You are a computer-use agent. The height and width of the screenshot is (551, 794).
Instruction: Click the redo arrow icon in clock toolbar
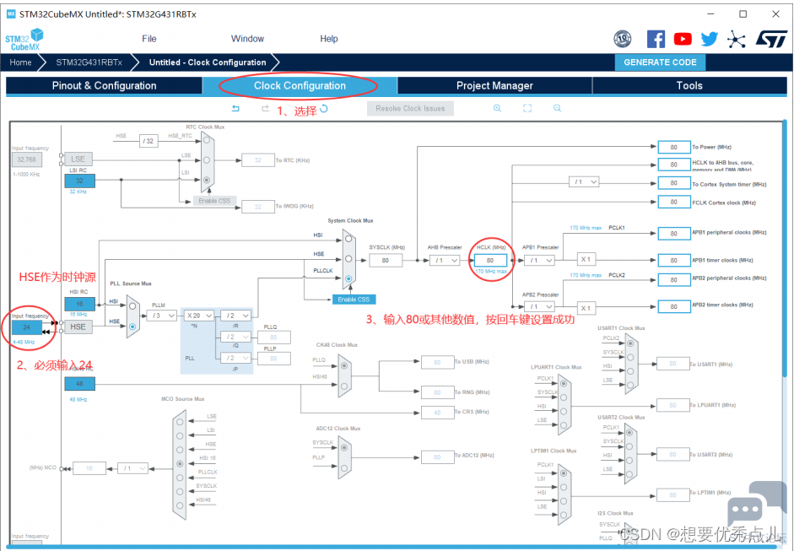tap(265, 108)
